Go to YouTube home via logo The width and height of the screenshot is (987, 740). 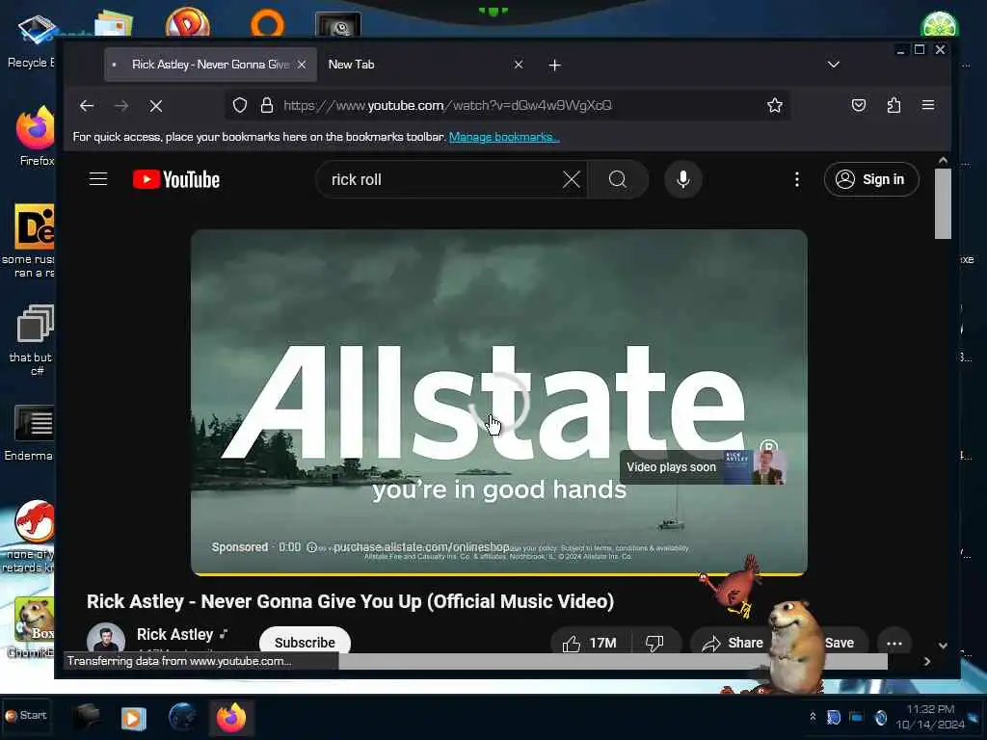click(x=176, y=179)
